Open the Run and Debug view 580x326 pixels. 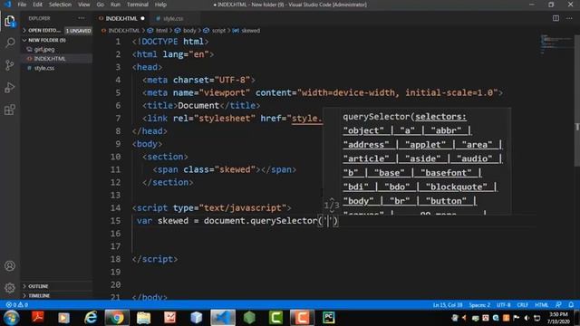tap(10, 88)
